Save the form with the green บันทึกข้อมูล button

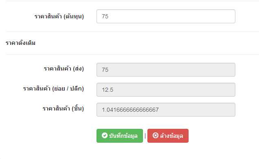120,136
